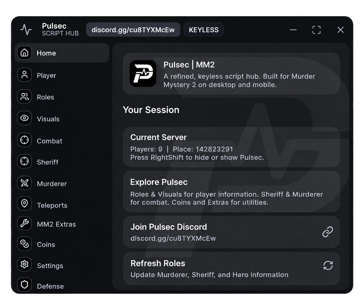Click the Murderer crossed swords icon

(x=25, y=183)
